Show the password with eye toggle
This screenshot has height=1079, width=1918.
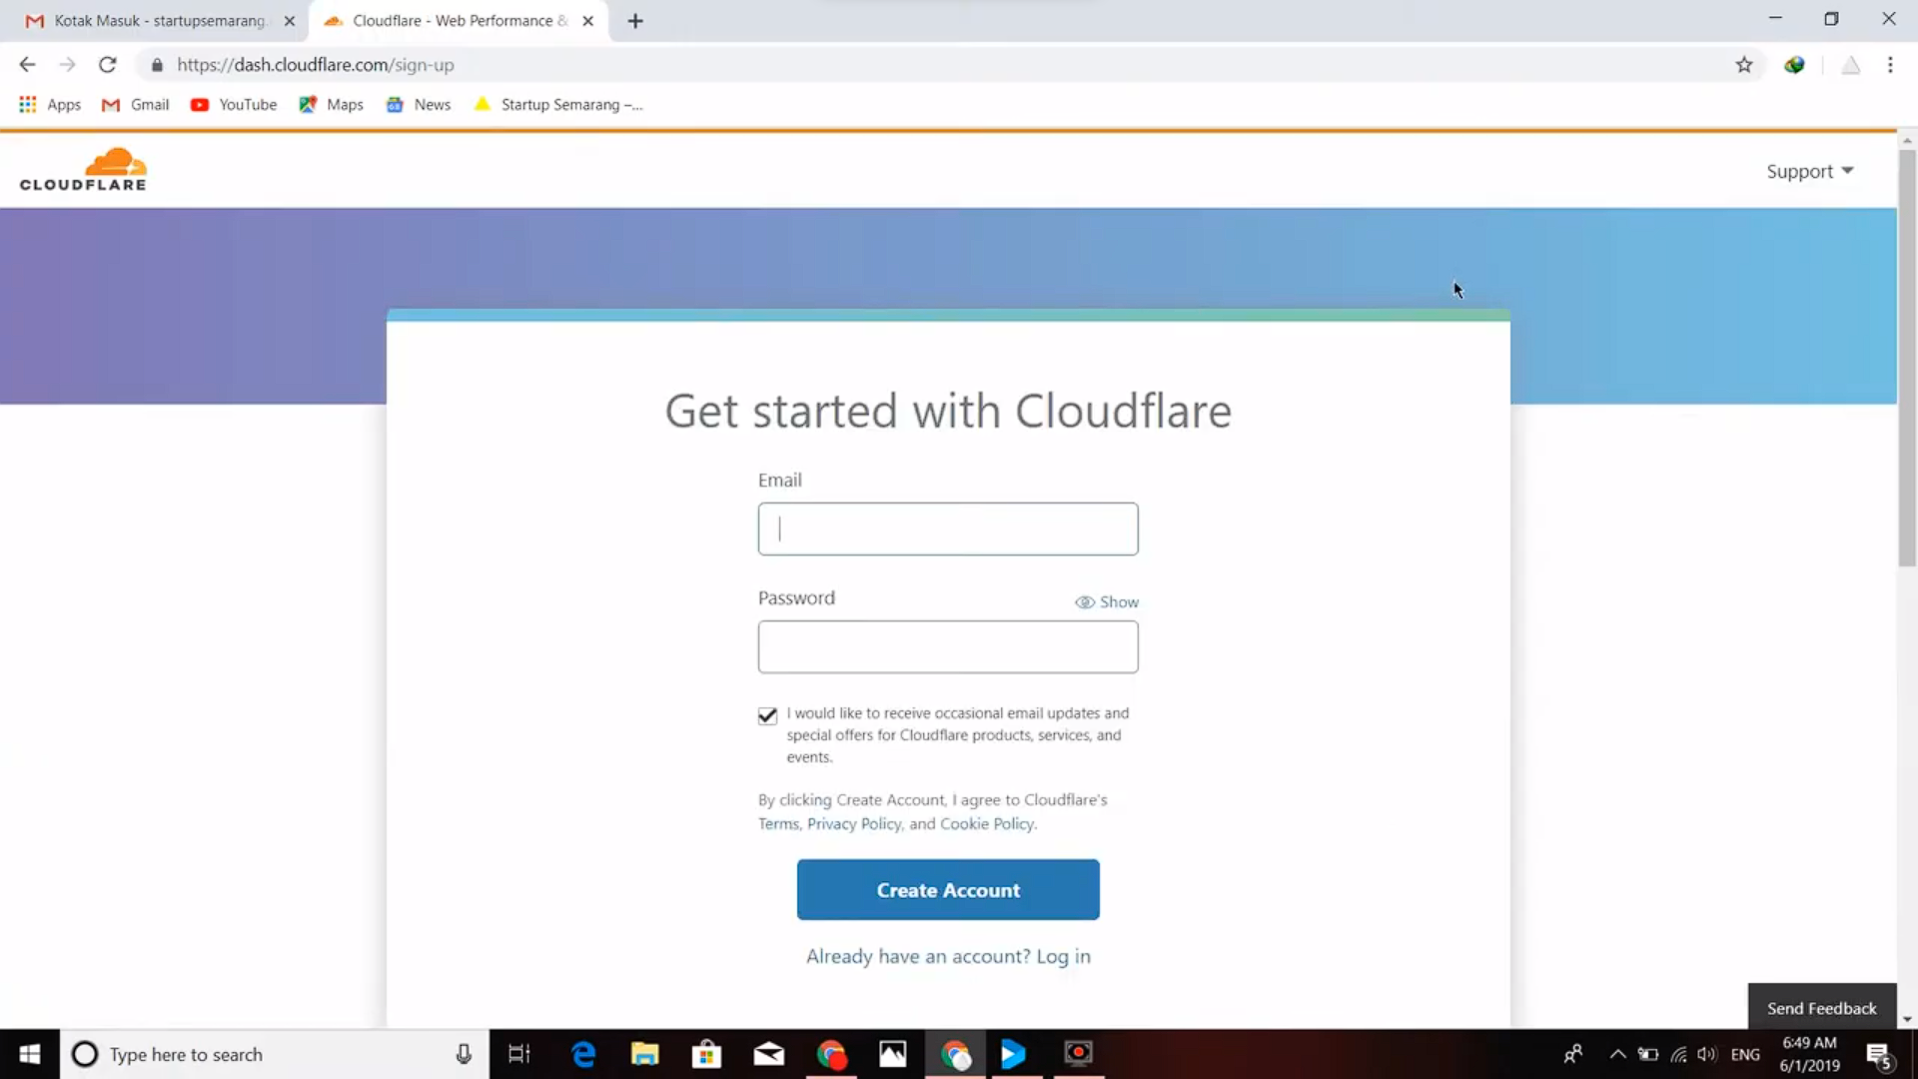click(1106, 601)
